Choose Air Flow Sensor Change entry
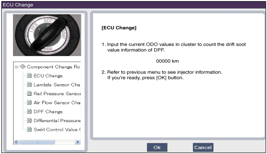This screenshot has height=154, width=267. pos(57,102)
